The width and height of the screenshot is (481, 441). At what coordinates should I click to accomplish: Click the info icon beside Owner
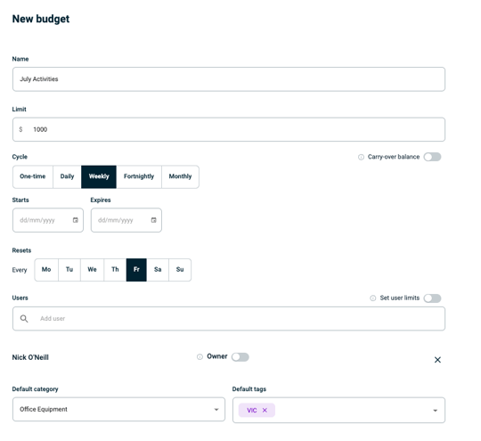(x=200, y=357)
